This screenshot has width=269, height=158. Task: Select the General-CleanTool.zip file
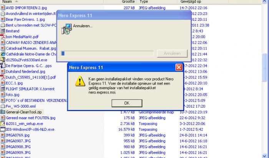[24, 112]
